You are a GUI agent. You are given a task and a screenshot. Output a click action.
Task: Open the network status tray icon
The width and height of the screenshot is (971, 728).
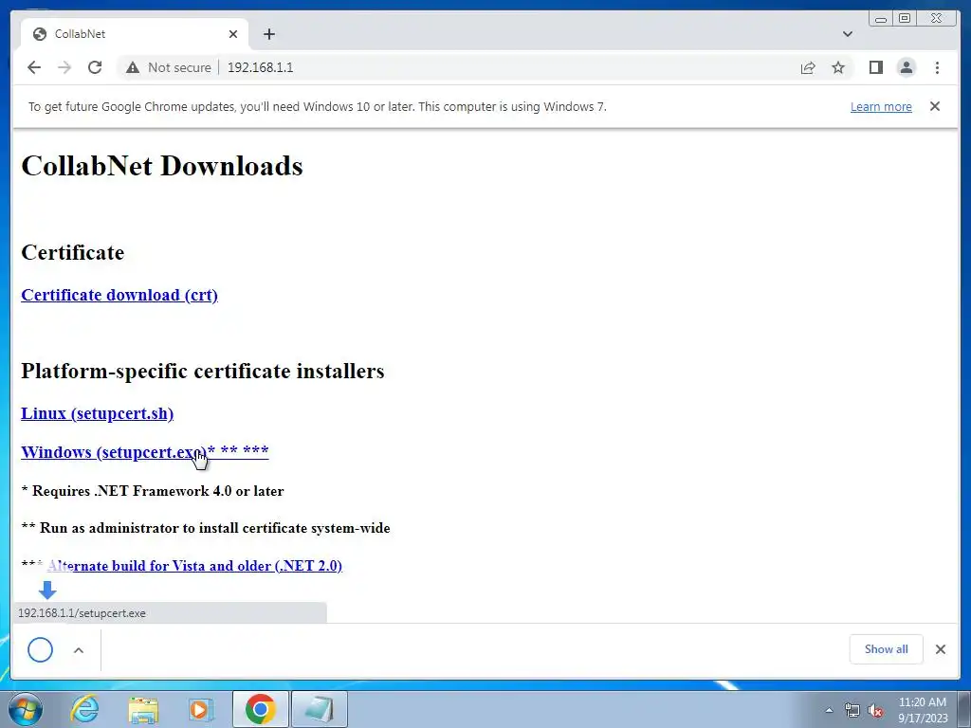tap(852, 711)
